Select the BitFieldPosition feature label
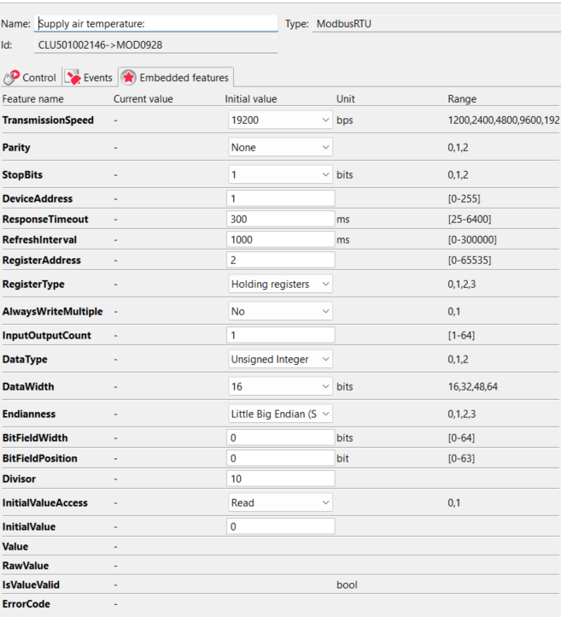561x617 pixels. [40, 458]
